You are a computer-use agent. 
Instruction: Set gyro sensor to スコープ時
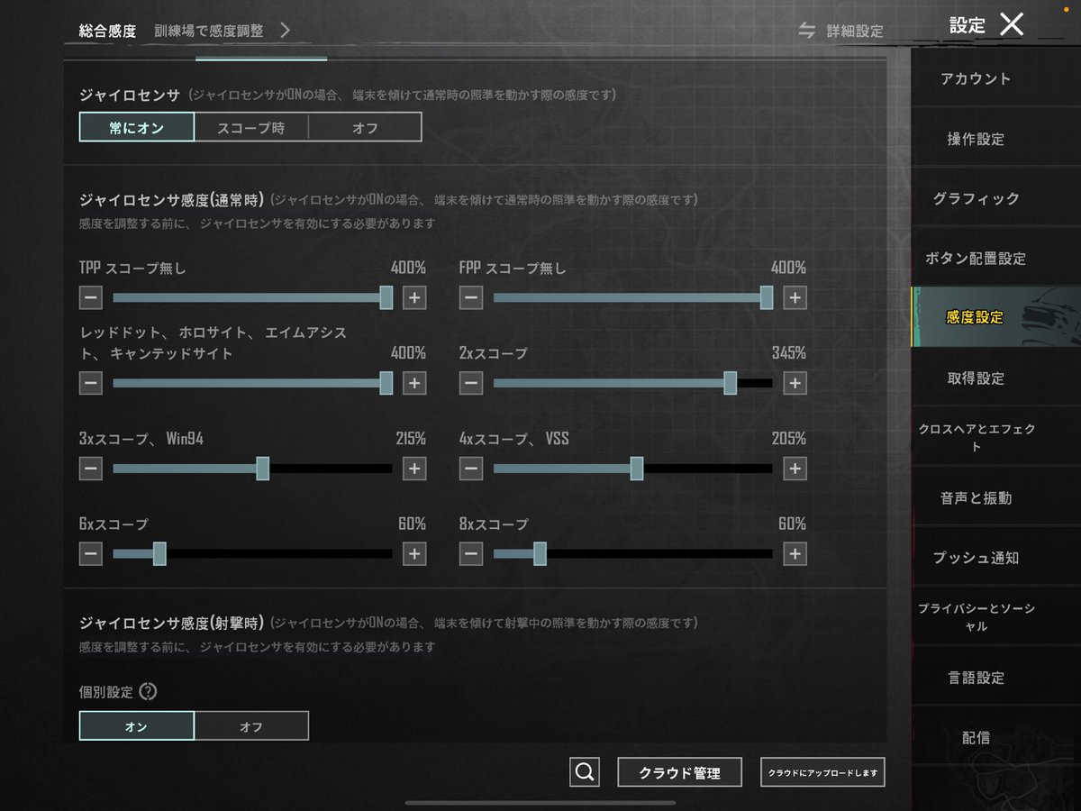coord(251,127)
